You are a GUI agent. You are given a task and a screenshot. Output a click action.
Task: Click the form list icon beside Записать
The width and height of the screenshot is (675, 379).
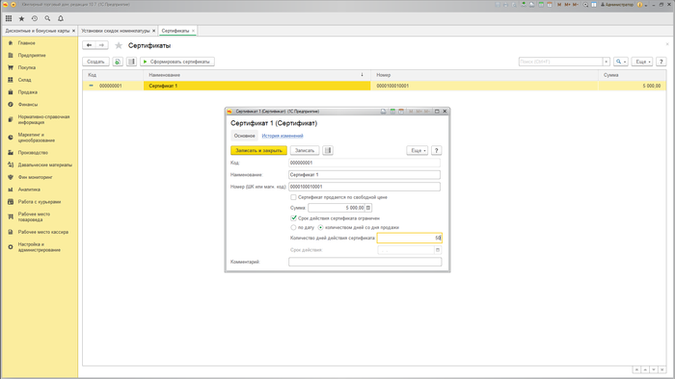click(328, 150)
